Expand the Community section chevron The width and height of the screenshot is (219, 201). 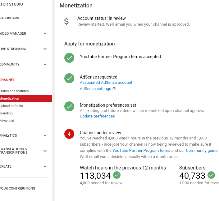45,64
